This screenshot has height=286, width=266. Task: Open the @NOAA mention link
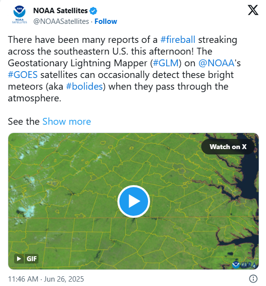pyautogui.click(x=216, y=63)
